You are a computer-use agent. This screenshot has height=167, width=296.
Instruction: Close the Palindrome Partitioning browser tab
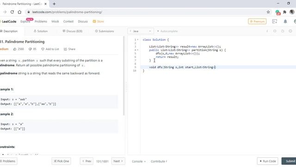pyautogui.click(x=45, y=4)
